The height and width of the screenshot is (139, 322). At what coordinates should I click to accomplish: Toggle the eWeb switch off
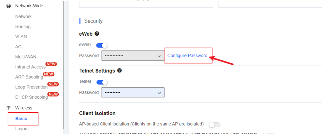102,45
